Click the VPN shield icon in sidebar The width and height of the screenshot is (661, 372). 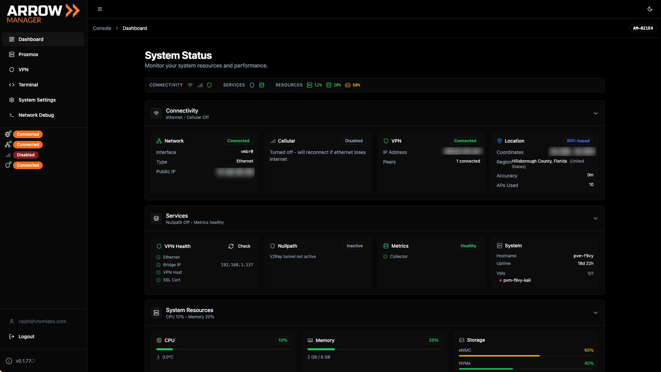[11, 70]
